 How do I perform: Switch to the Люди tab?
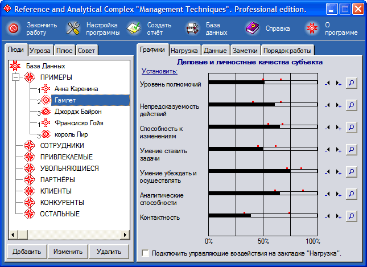pyautogui.click(x=16, y=50)
